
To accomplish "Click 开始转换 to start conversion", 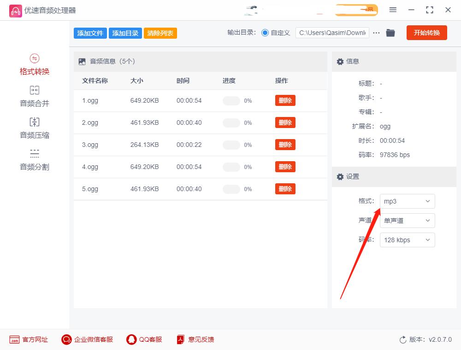I will [x=426, y=33].
